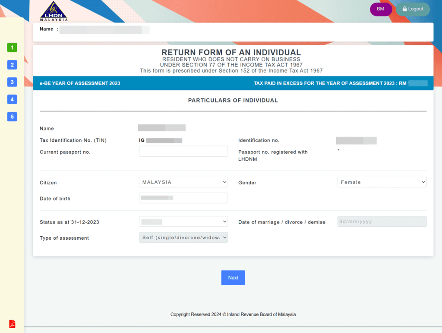Click the date of marriage/divorce/demise field
442x333 pixels.
(x=382, y=222)
